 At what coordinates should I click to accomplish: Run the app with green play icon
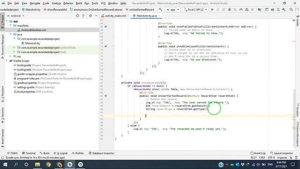[212, 9]
